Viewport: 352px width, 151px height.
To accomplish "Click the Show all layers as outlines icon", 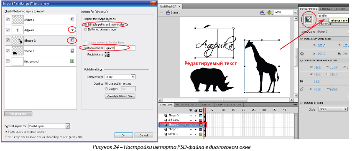I will (x=201, y=110).
